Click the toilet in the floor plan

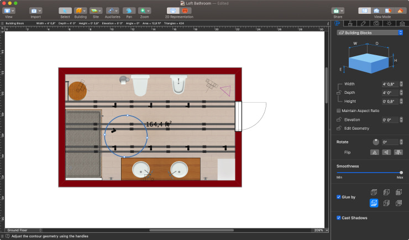(140, 85)
